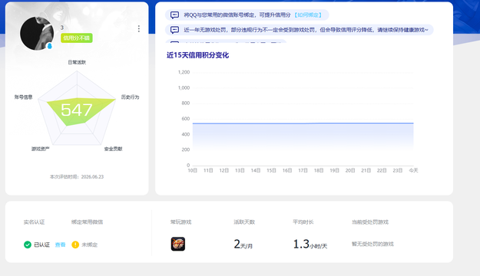Click the blue QQ badge on avatar

50,46
